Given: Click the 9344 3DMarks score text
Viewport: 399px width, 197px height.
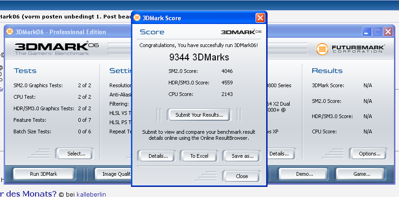Looking at the screenshot, I should (x=199, y=57).
